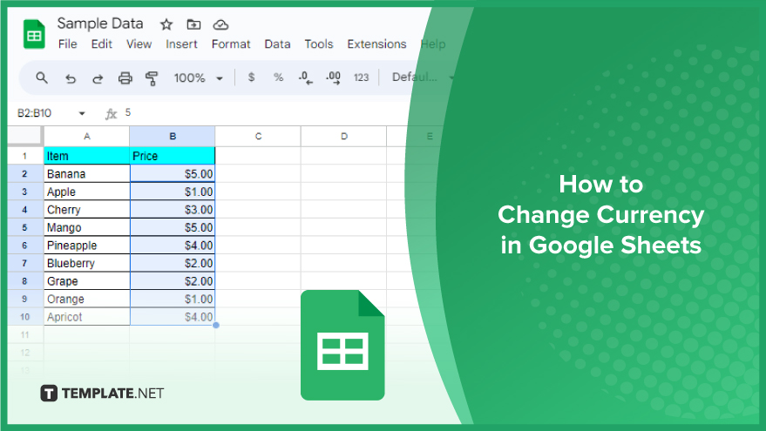The image size is (766, 431).
Task: Click the Google Sheets home icon
Action: (34, 34)
